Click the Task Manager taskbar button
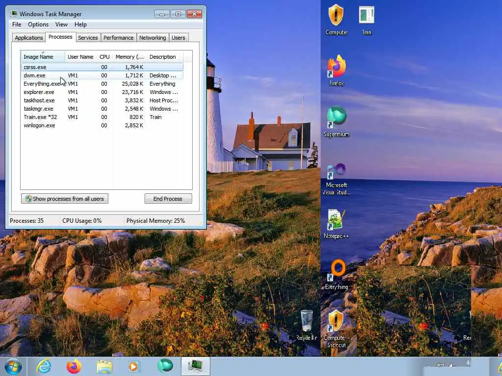The image size is (502, 376). pyautogui.click(x=195, y=366)
